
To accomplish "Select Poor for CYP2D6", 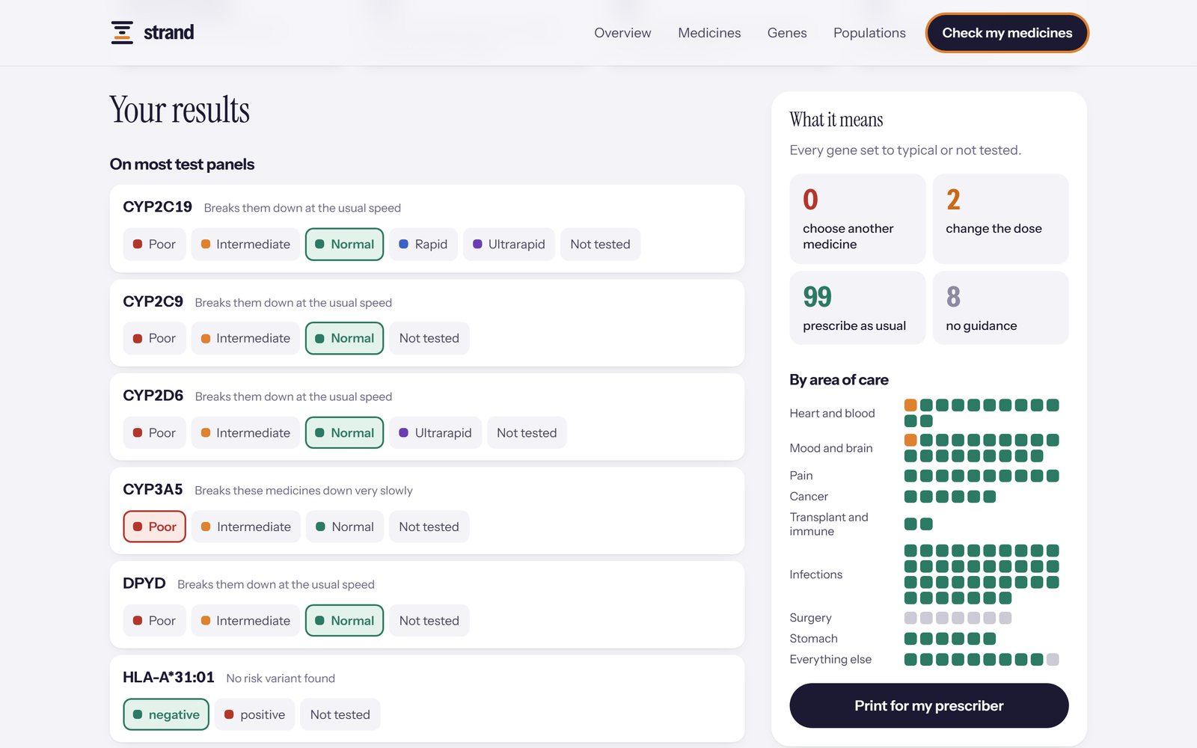I will tap(154, 432).
